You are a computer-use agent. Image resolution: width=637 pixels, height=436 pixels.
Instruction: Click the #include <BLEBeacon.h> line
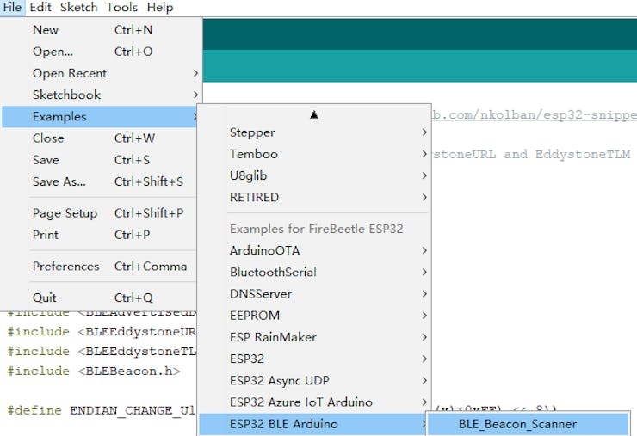[x=94, y=371]
